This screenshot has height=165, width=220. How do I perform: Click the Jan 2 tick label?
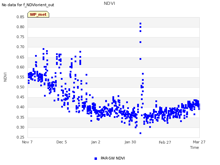point(96,142)
